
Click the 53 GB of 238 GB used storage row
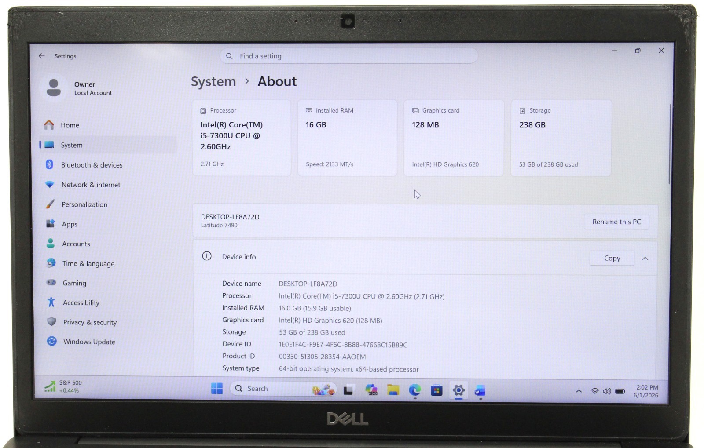point(312,332)
